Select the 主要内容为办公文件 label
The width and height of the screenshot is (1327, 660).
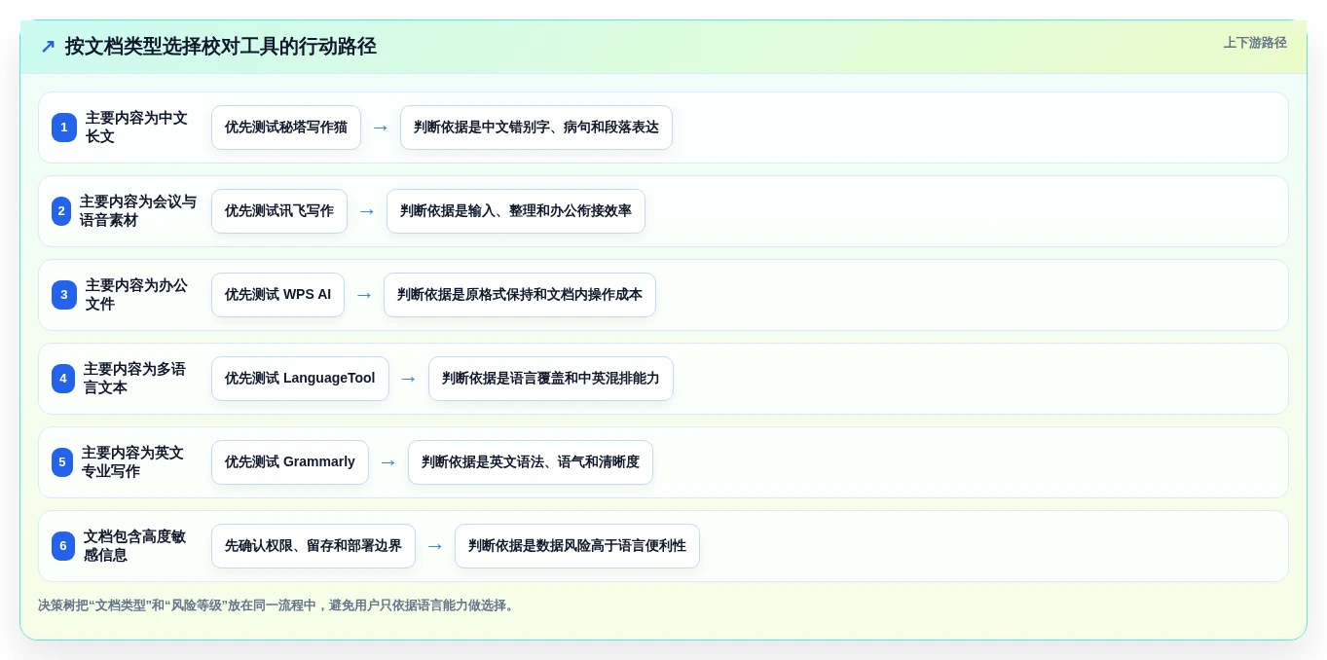pos(136,295)
